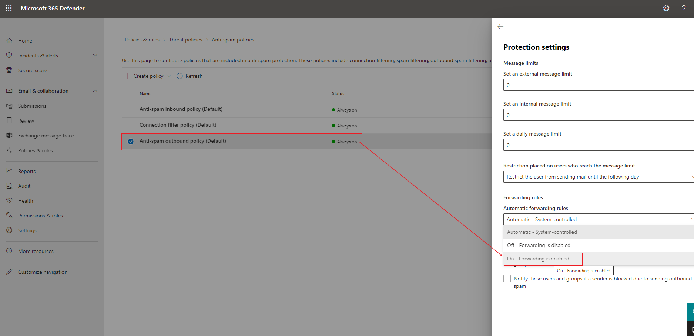
Task: Open Submissions in the navigation
Action: (x=32, y=106)
